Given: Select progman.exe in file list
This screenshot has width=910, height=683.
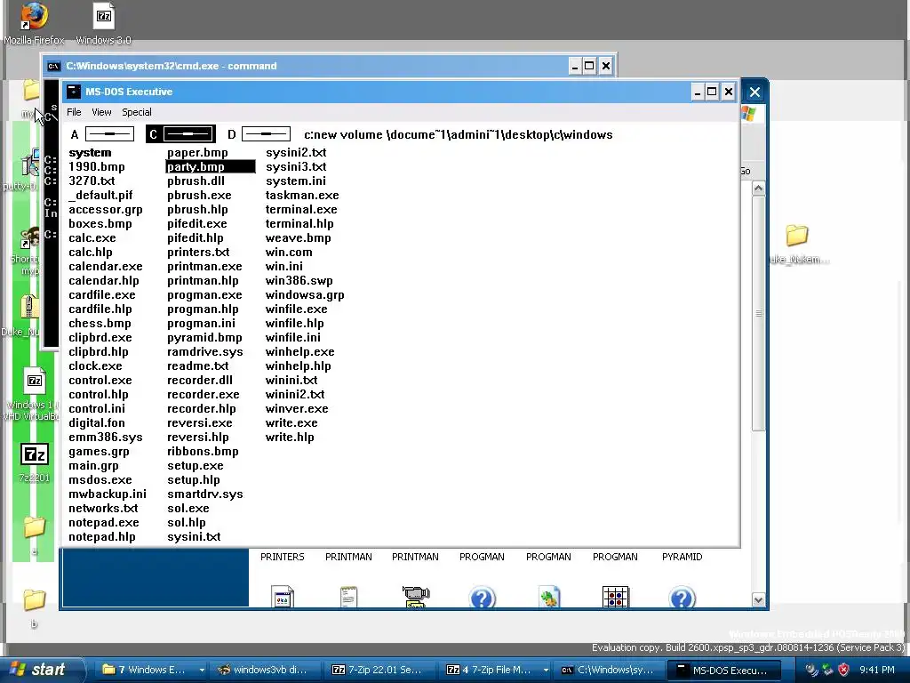Looking at the screenshot, I should click(204, 295).
